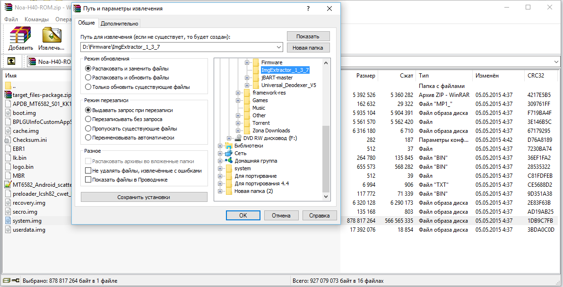
Task: Select 'Распаковать и заменить файлы' option
Action: click(88, 68)
